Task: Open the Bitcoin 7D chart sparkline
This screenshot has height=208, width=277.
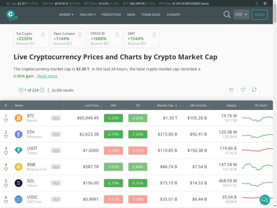Action: click(x=257, y=119)
